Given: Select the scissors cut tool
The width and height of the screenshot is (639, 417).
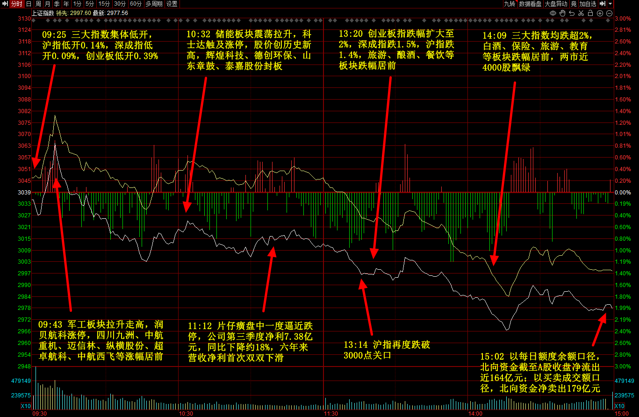Looking at the screenshot, I should [582, 13].
